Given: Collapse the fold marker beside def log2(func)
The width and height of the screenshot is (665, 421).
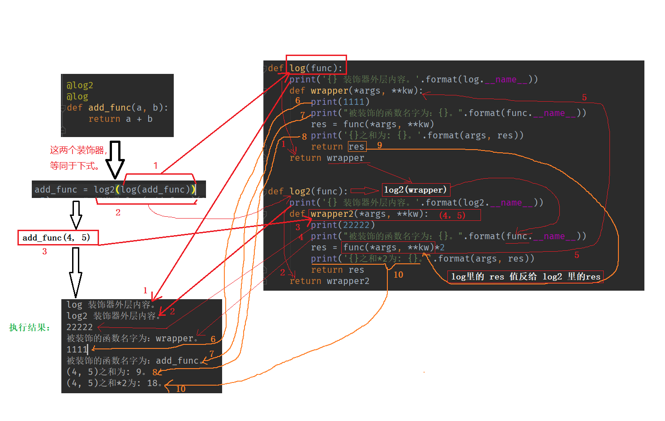Looking at the screenshot, I should 265,192.
